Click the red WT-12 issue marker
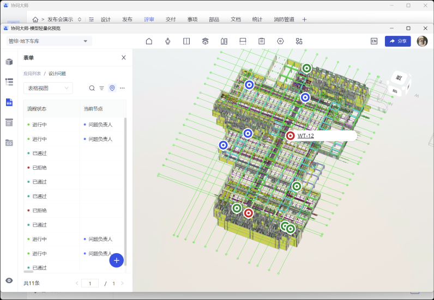The height and width of the screenshot is (300, 434). click(x=290, y=136)
